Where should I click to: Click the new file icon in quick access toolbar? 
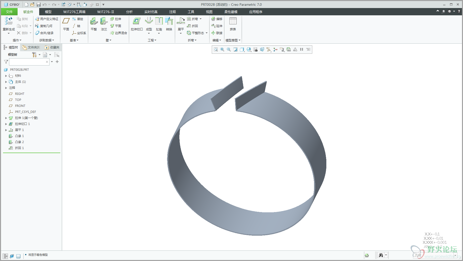click(27, 5)
